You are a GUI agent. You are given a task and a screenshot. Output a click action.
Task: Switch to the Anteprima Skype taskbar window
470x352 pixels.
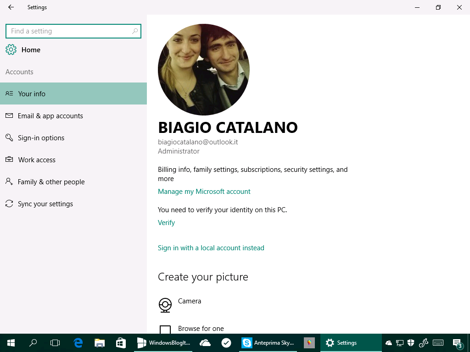[x=268, y=343]
